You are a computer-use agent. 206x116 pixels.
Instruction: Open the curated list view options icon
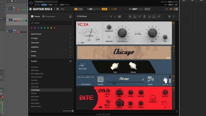pyautogui.click(x=70, y=61)
